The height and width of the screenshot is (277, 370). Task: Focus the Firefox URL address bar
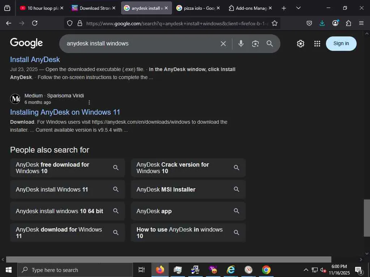[177, 23]
